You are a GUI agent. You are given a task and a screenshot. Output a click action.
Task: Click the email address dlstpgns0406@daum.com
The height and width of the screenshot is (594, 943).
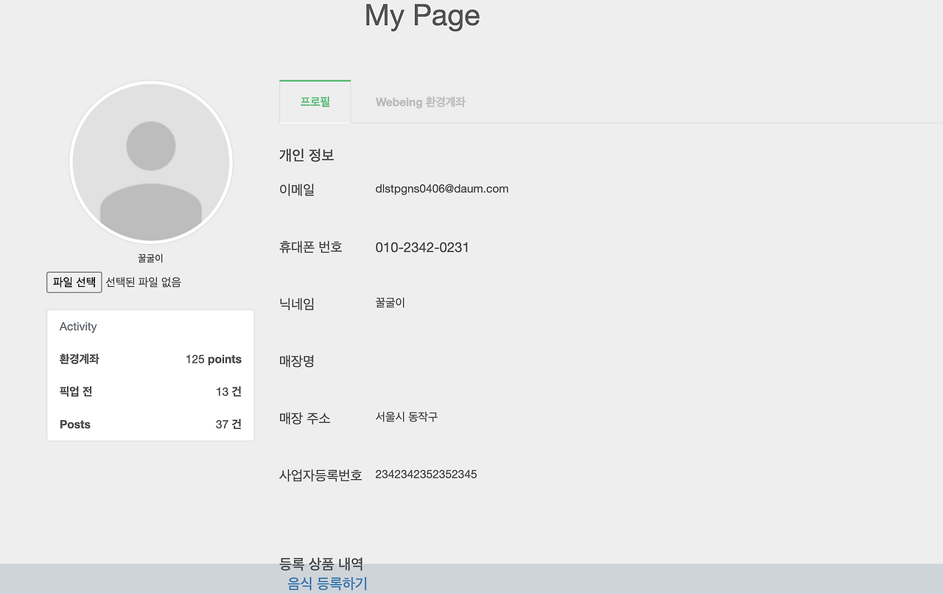441,189
